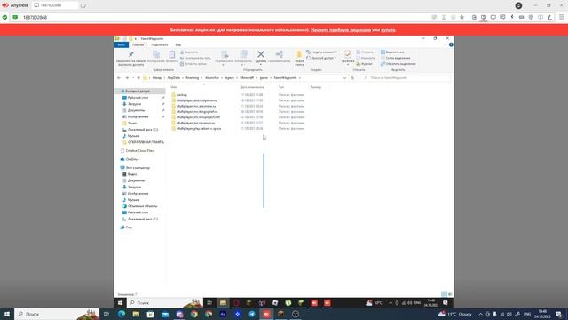Image resolution: width=568 pixels, height=320 pixels.
Task: Click Открыть in the open group
Action: (365, 52)
